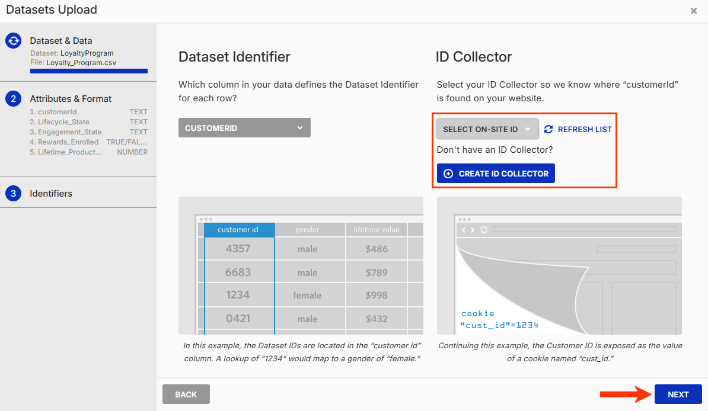
Task: Click the blue upload progress bar
Action: pyautogui.click(x=89, y=71)
